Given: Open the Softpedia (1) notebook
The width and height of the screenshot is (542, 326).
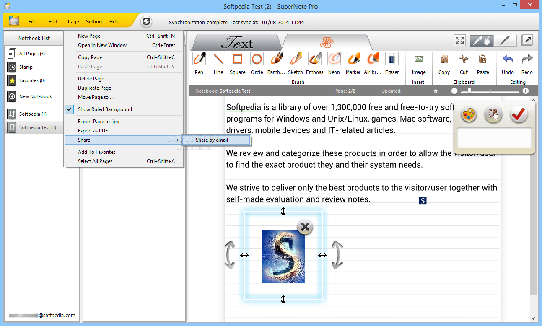Looking at the screenshot, I should click(x=34, y=114).
